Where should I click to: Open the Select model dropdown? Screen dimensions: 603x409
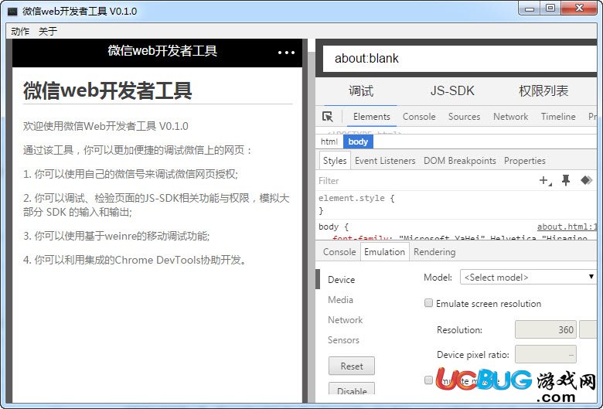pos(527,277)
